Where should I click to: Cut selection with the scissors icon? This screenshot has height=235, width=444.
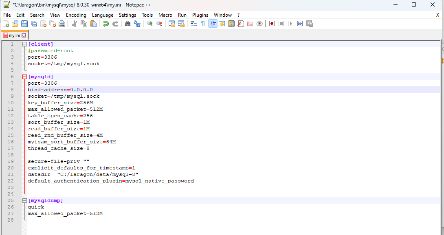point(75,24)
